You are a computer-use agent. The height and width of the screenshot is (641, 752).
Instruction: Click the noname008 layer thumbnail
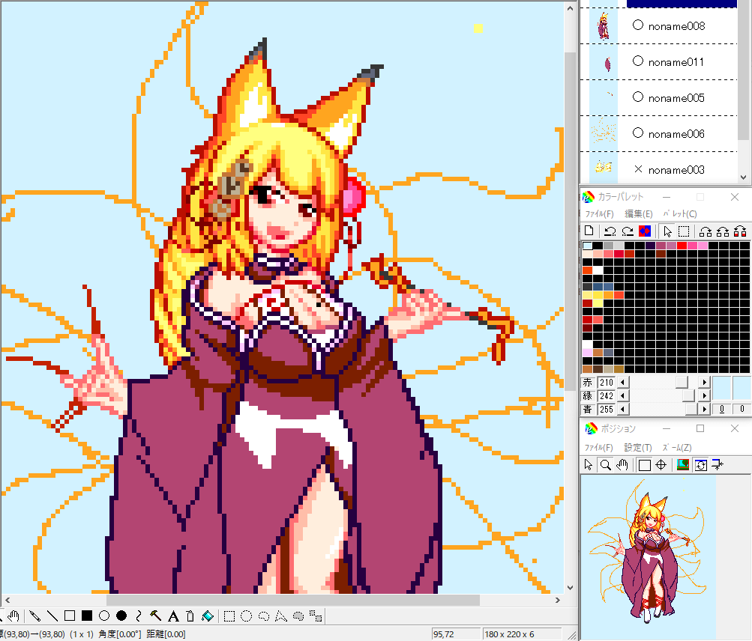tap(604, 26)
